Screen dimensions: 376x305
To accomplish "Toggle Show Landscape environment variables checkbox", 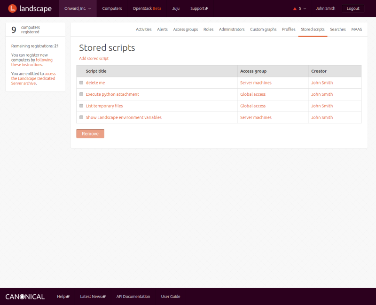I will [81, 118].
